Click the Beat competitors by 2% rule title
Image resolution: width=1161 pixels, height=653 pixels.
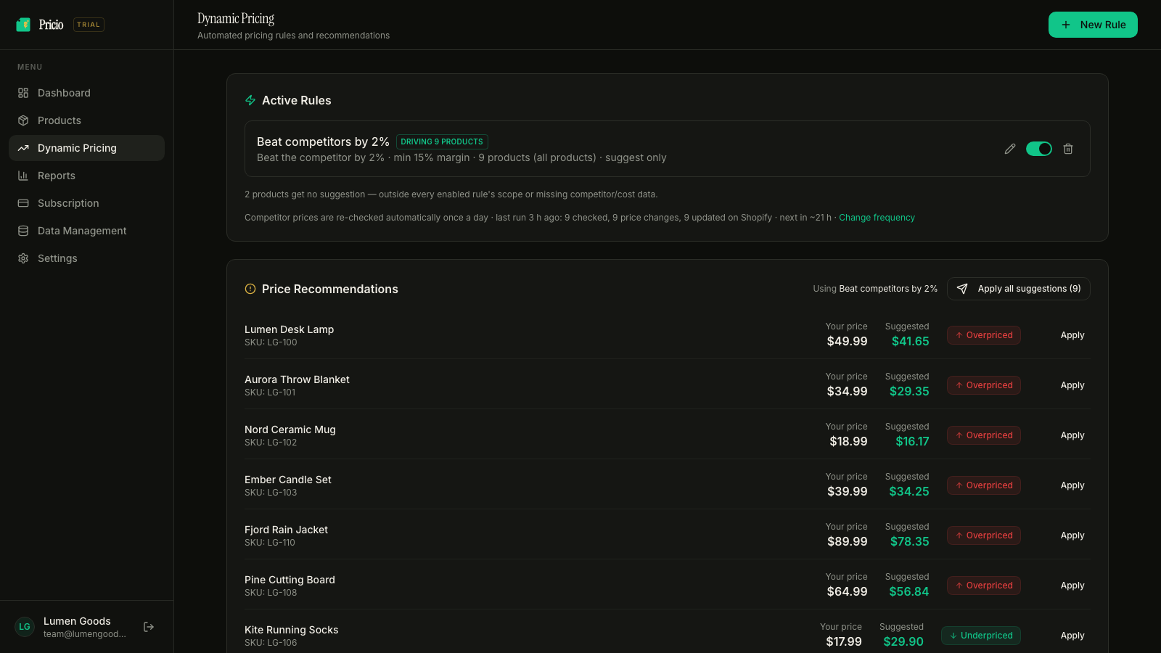(x=323, y=141)
